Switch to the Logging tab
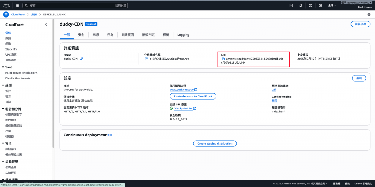 coord(183,35)
